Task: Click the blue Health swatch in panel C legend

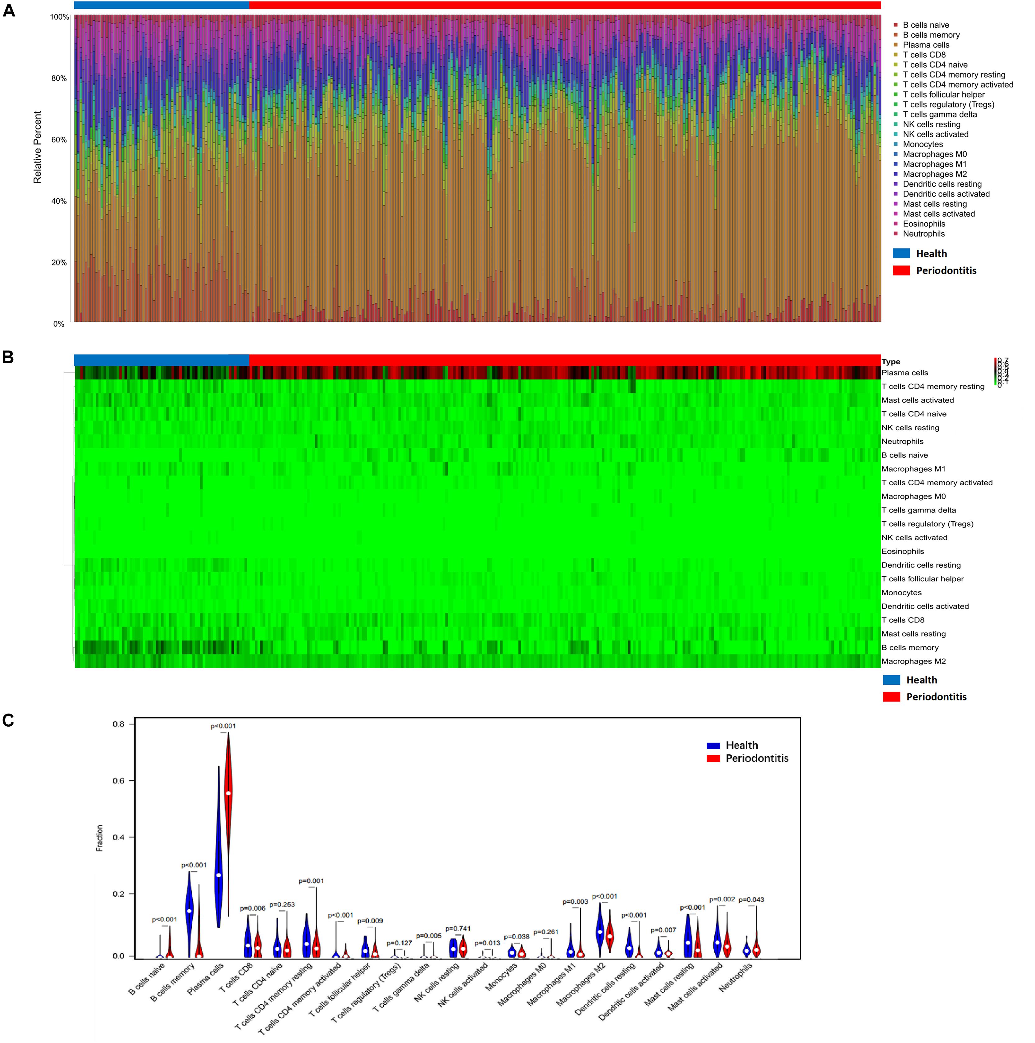Action: [x=713, y=746]
